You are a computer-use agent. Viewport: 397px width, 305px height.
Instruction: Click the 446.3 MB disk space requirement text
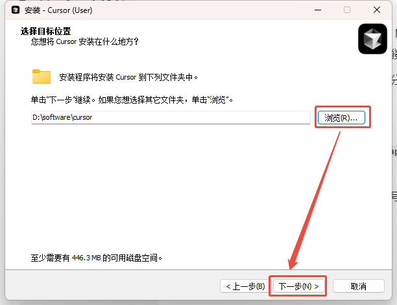click(x=96, y=258)
